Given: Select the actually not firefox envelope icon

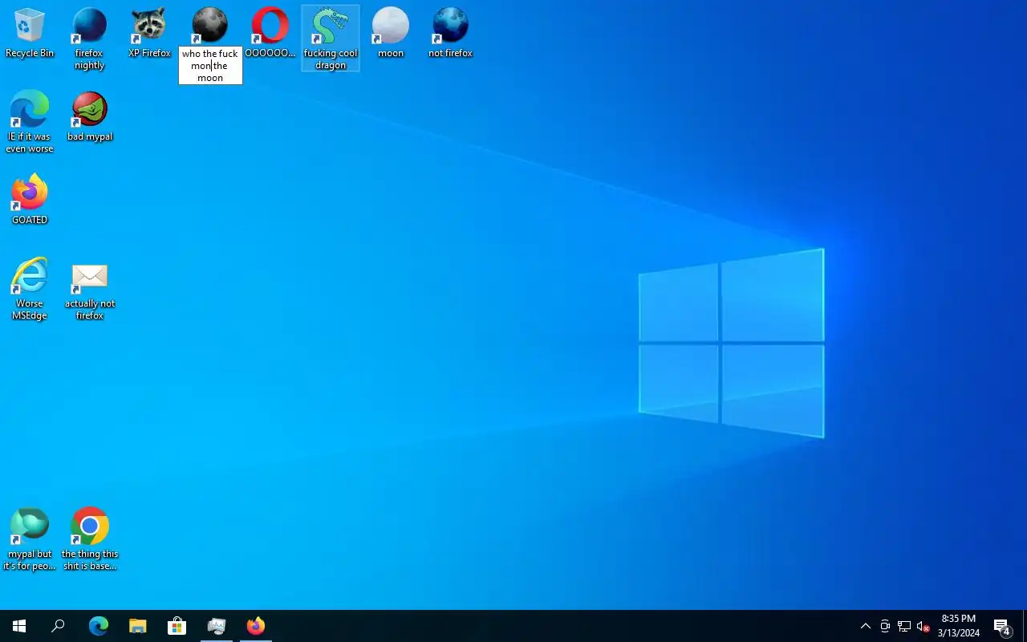Looking at the screenshot, I should [89, 276].
